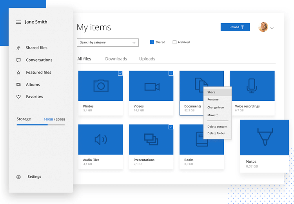Image resolution: width=294 pixels, height=204 pixels.
Task: Click the marker pen icon on Notes
Action: tap(265, 137)
